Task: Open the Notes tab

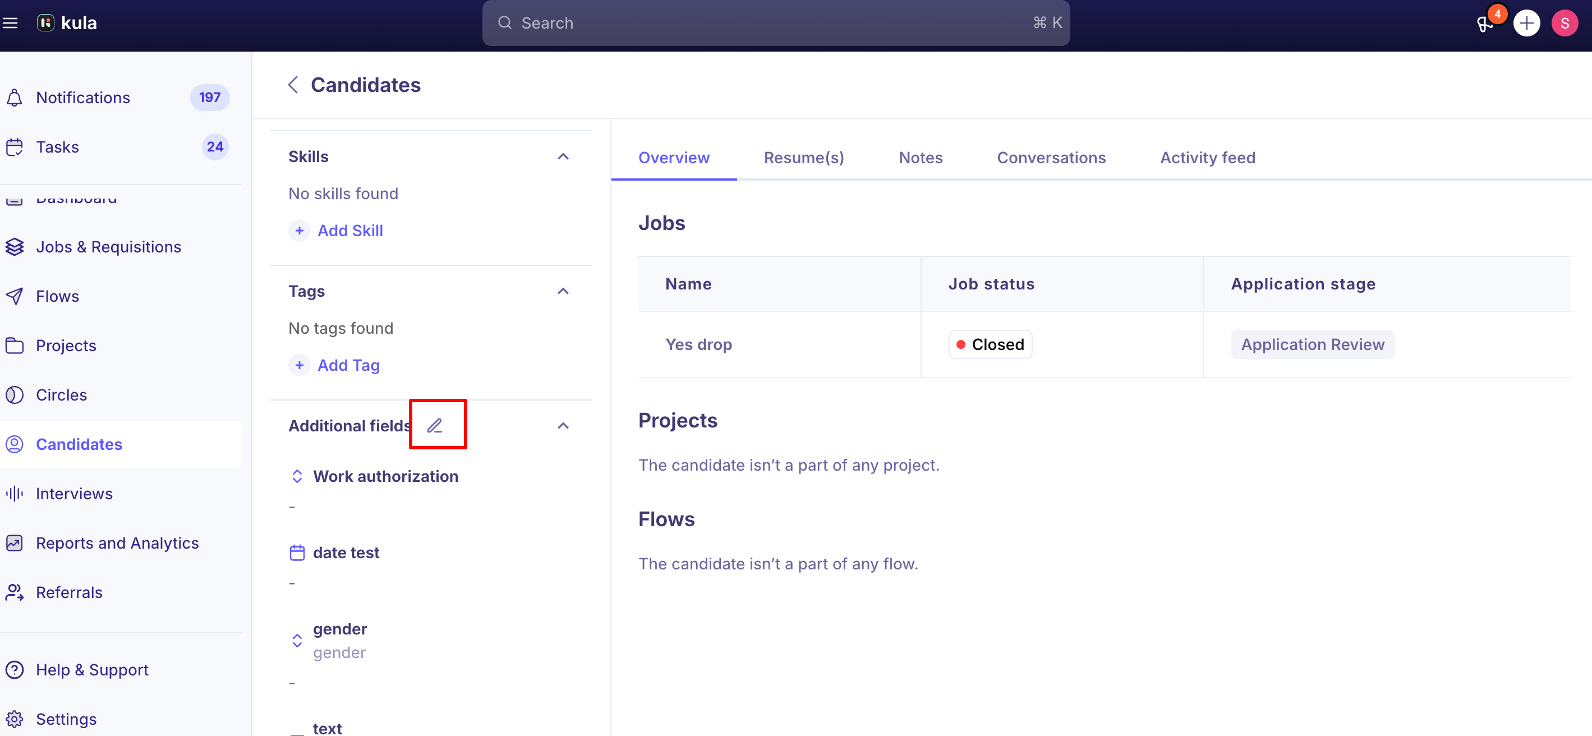Action: click(x=920, y=158)
